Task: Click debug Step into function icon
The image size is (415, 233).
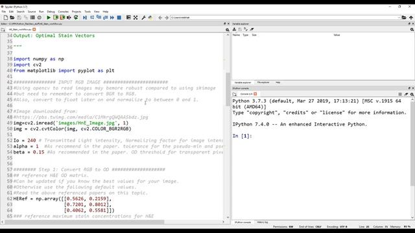Action: 99,17
